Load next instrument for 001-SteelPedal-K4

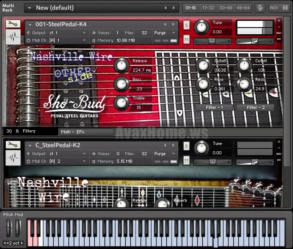[x=173, y=24]
